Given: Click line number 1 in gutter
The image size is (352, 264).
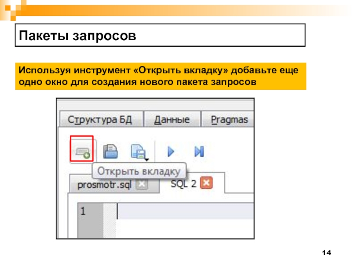Looking at the screenshot, I should pos(83,211).
